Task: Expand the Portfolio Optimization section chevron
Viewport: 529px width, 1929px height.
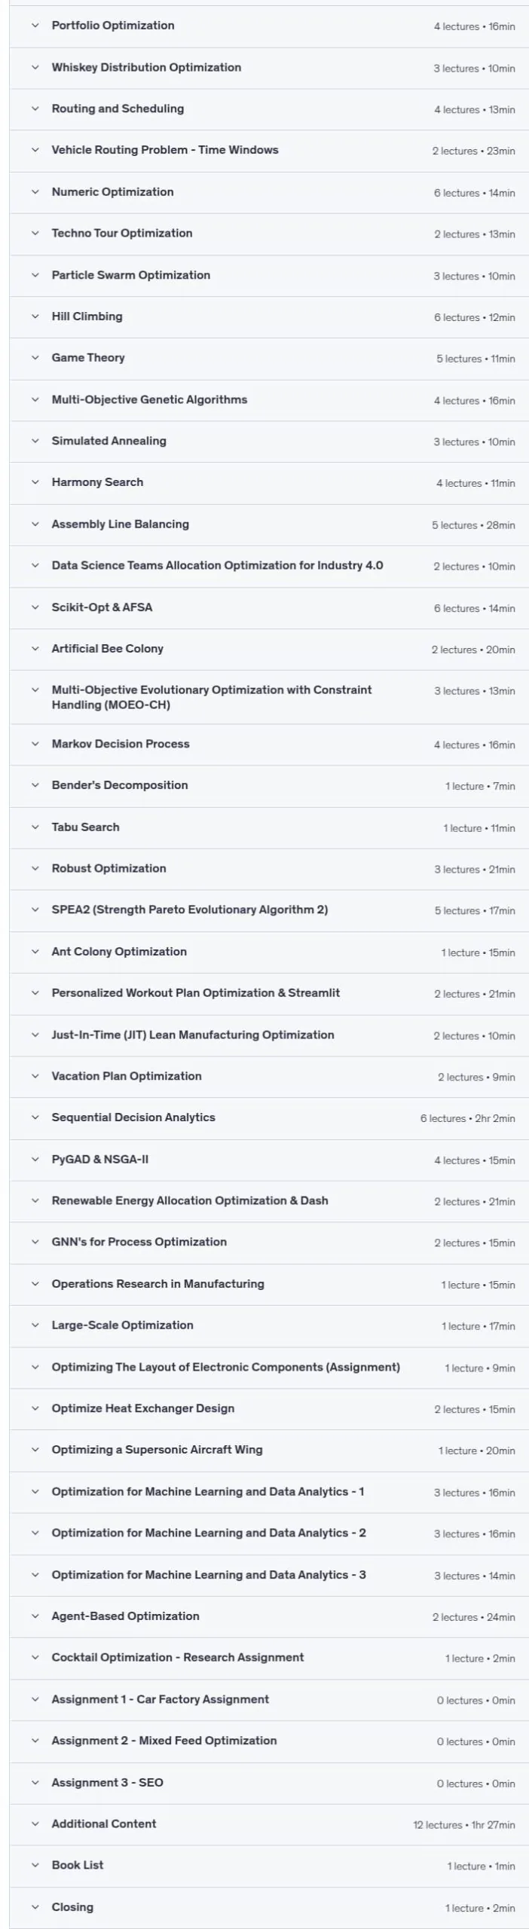Action: tap(35, 26)
